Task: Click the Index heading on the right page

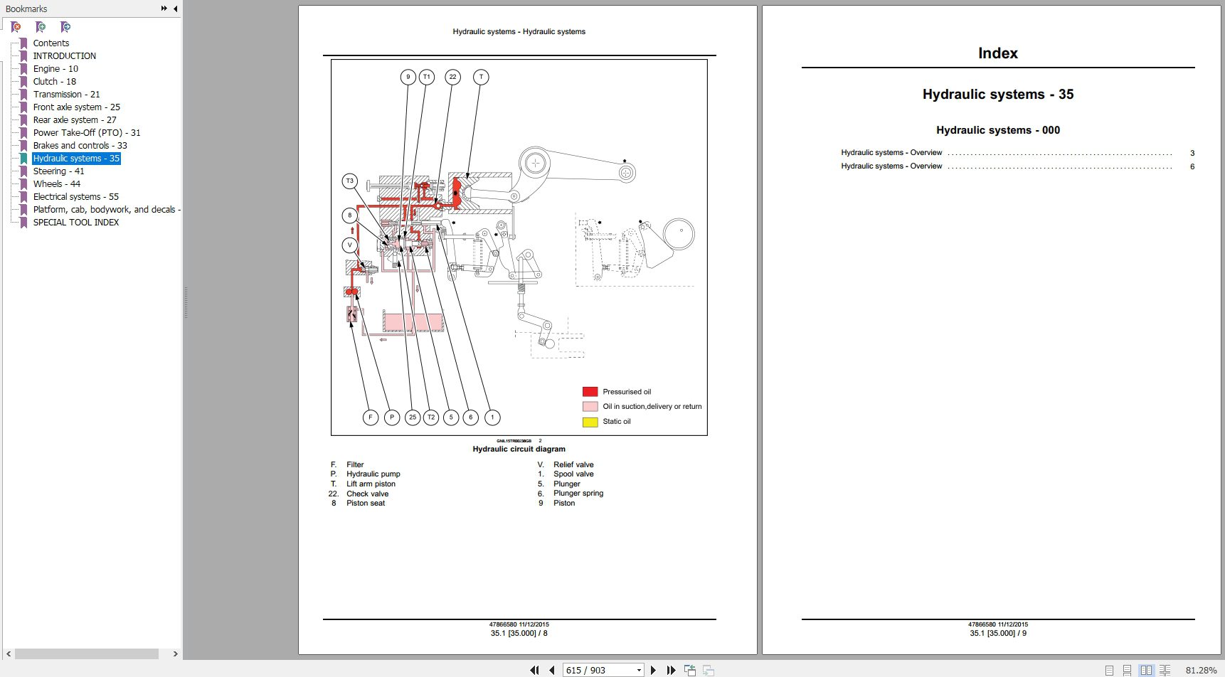Action: (998, 53)
